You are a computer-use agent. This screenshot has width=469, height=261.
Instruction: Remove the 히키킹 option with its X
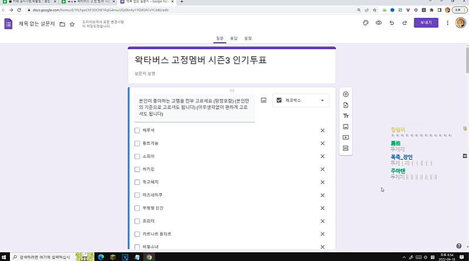pyautogui.click(x=322, y=169)
